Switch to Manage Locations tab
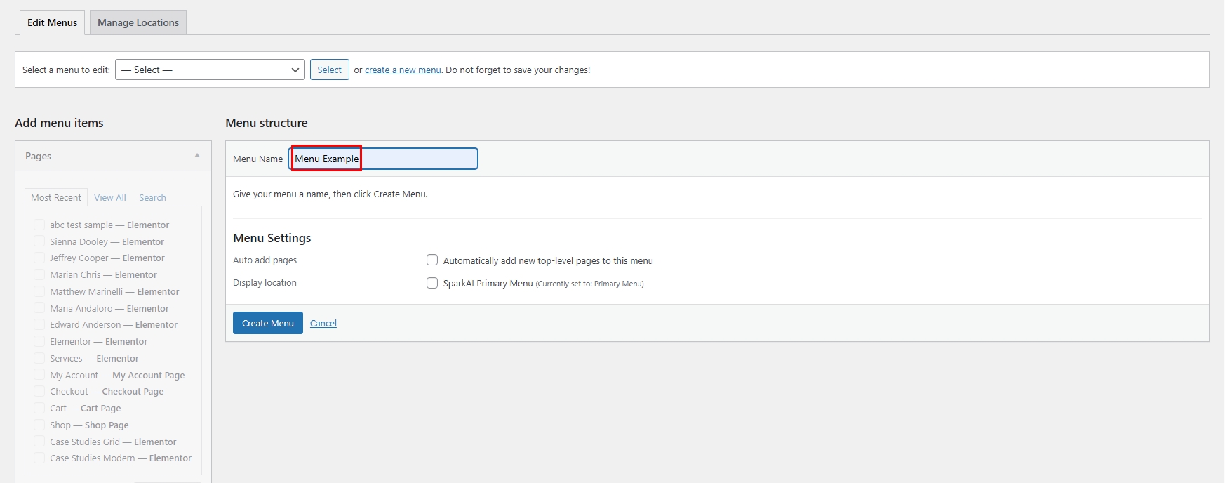Viewport: 1225px width, 483px height. pyautogui.click(x=138, y=22)
